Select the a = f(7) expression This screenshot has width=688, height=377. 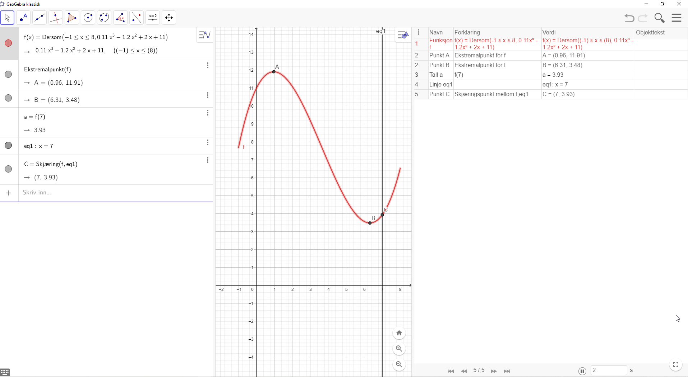tap(35, 117)
